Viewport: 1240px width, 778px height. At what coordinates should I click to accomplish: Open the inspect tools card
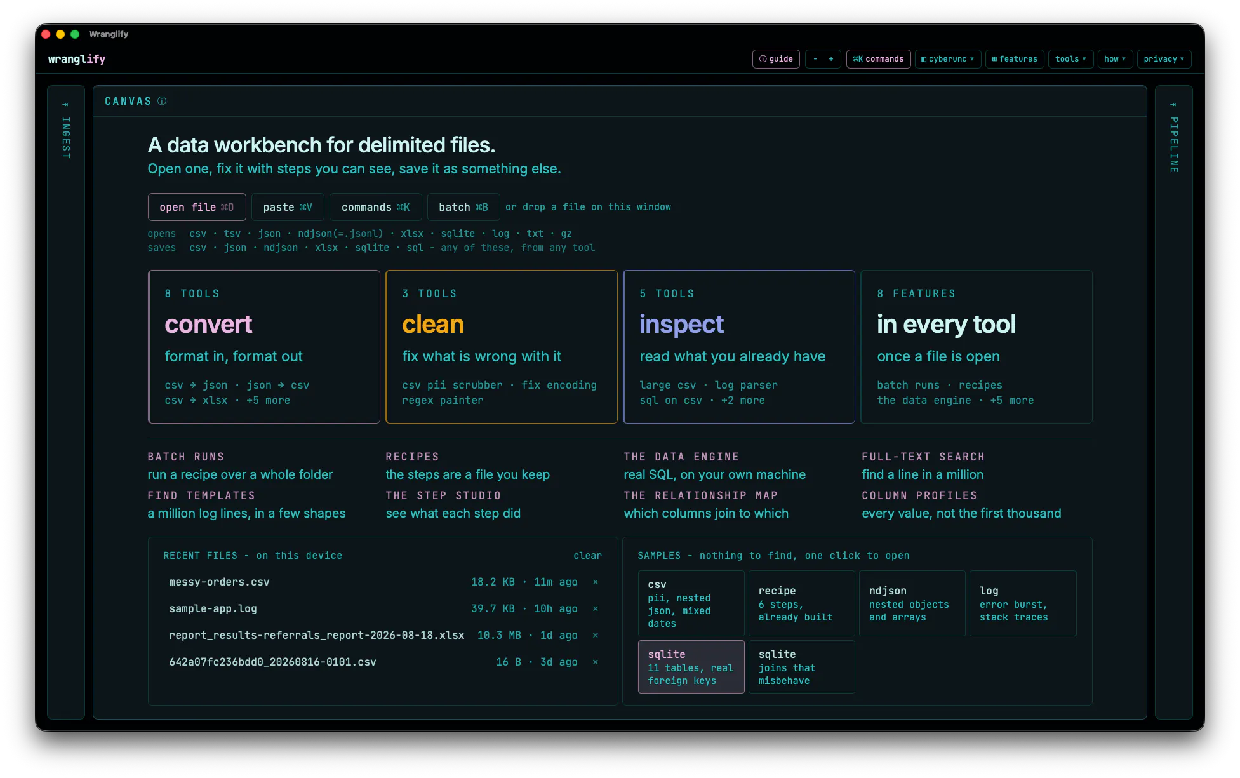click(739, 347)
